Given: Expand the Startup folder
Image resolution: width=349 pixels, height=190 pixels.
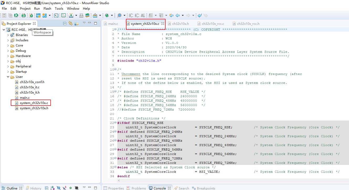Looking at the screenshot, I should coord(8,71).
